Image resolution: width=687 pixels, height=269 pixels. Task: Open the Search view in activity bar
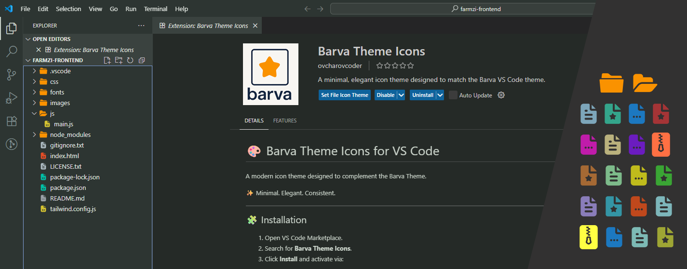pos(12,52)
